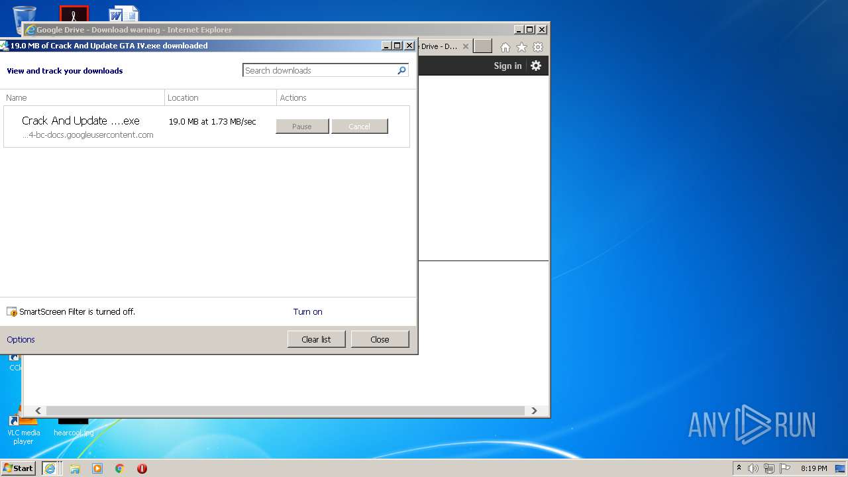Close the Drive browser tab
Image resolution: width=848 pixels, height=477 pixels.
tap(466, 46)
